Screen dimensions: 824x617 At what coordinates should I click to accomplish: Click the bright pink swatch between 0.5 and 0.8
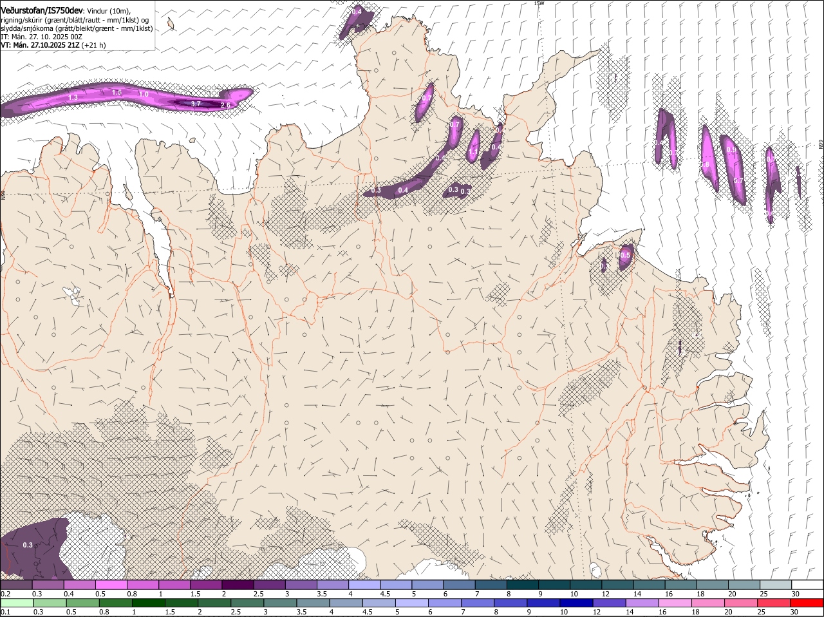[111, 584]
